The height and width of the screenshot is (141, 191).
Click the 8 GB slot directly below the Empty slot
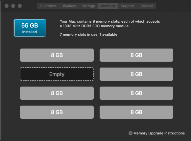[x=57, y=93]
